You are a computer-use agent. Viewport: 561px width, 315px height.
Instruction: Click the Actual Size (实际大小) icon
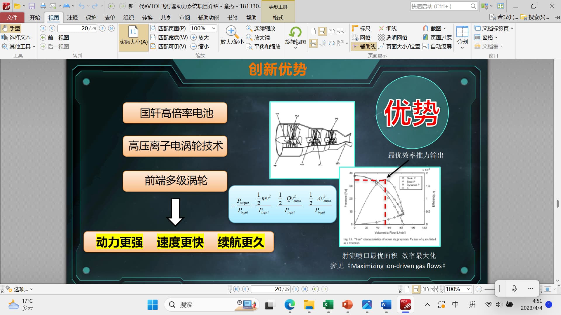point(133,32)
